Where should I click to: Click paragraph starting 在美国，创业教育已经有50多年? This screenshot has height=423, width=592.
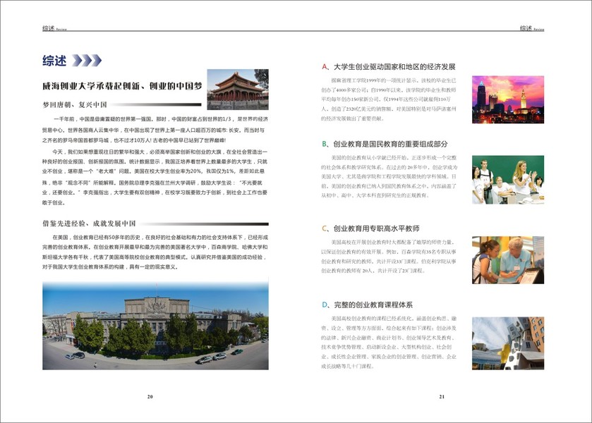[x=155, y=252]
